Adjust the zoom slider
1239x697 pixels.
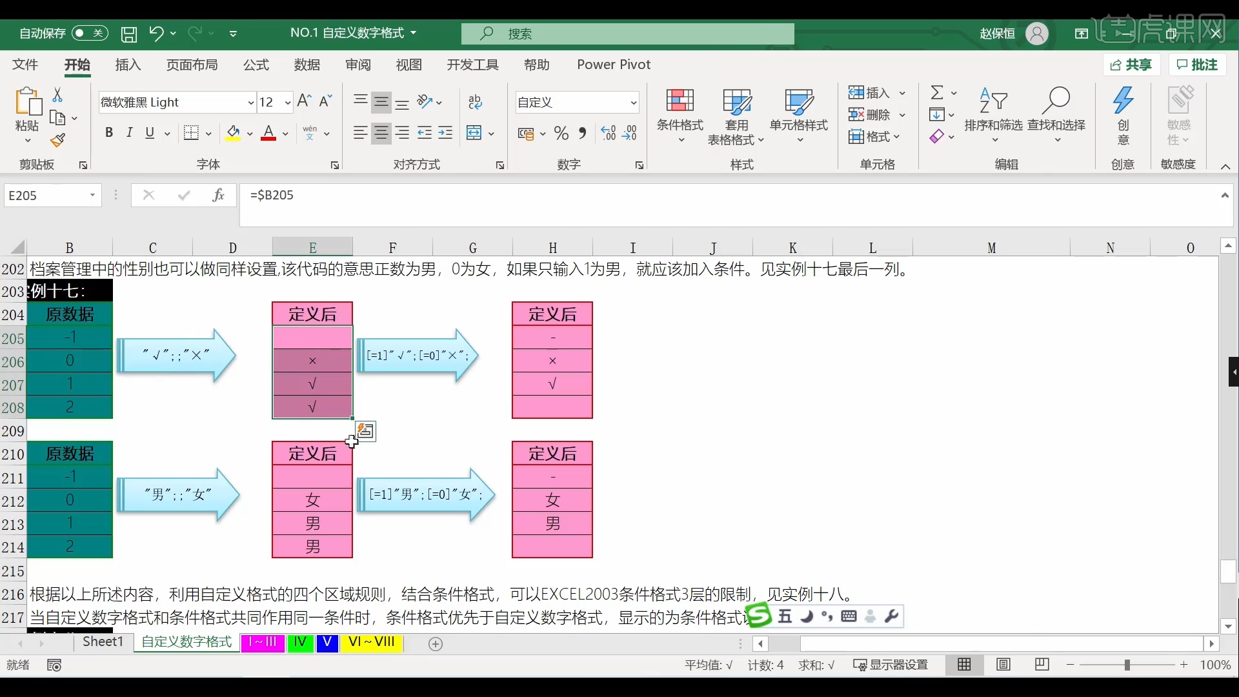(1128, 665)
